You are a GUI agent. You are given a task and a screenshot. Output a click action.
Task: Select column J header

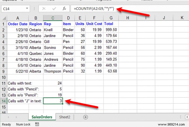click(x=164, y=18)
